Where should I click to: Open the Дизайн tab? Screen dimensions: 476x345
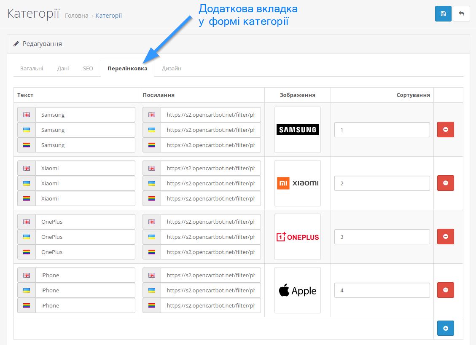[x=172, y=69]
